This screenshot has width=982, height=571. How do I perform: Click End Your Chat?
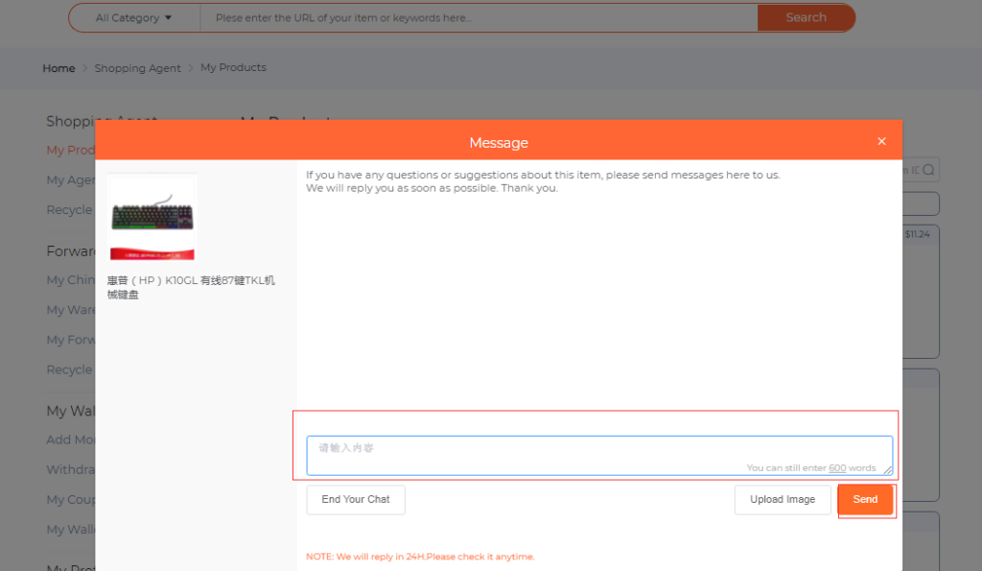[x=355, y=499]
